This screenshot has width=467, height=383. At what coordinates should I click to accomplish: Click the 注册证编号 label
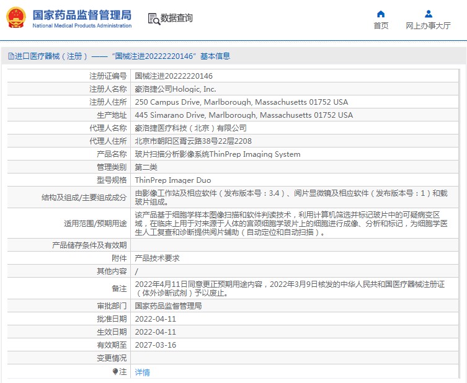point(108,76)
